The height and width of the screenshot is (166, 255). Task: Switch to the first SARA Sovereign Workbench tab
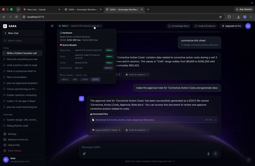pyautogui.click(x=83, y=10)
